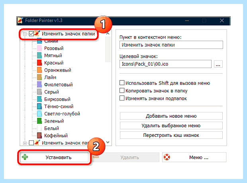Click Добавить новое меню
Image resolution: width=247 pixels, height=183 pixels.
click(171, 116)
